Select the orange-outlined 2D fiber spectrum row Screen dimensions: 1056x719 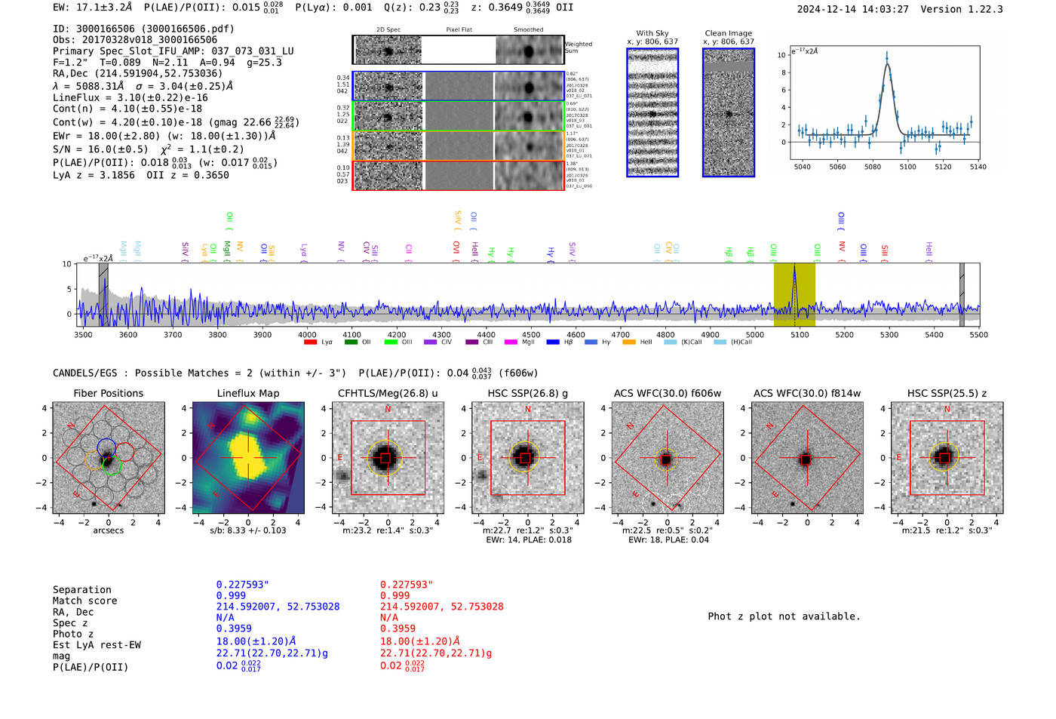click(x=459, y=146)
